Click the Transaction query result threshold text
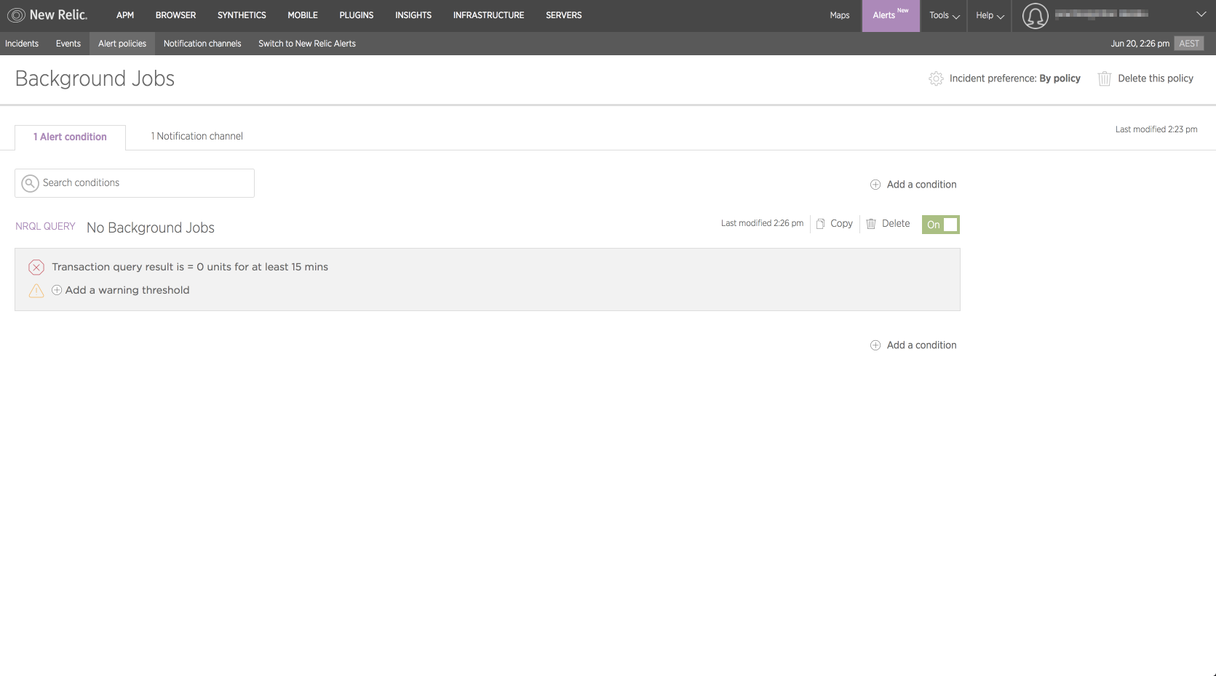This screenshot has width=1216, height=676. (190, 267)
